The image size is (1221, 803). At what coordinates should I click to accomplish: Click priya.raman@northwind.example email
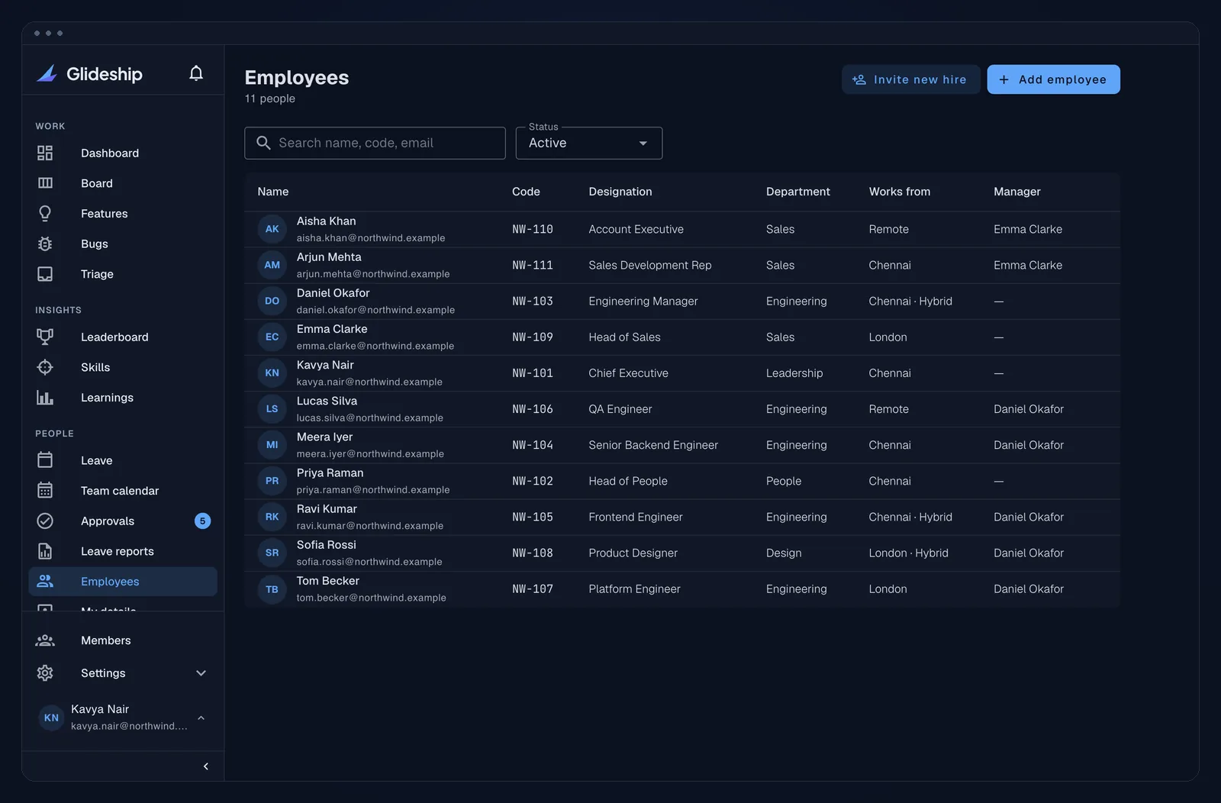pyautogui.click(x=373, y=490)
